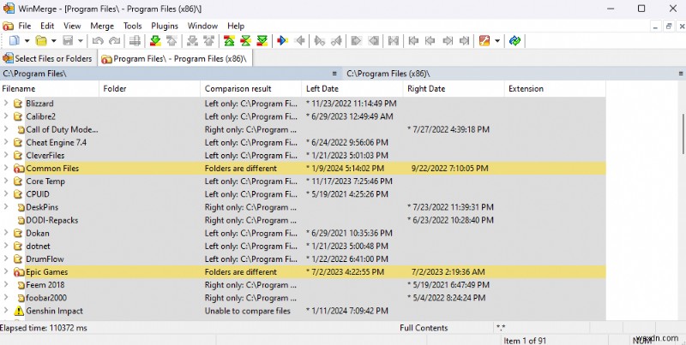Select the CleverFiles row name
This screenshot has height=345, width=686.
[45, 156]
